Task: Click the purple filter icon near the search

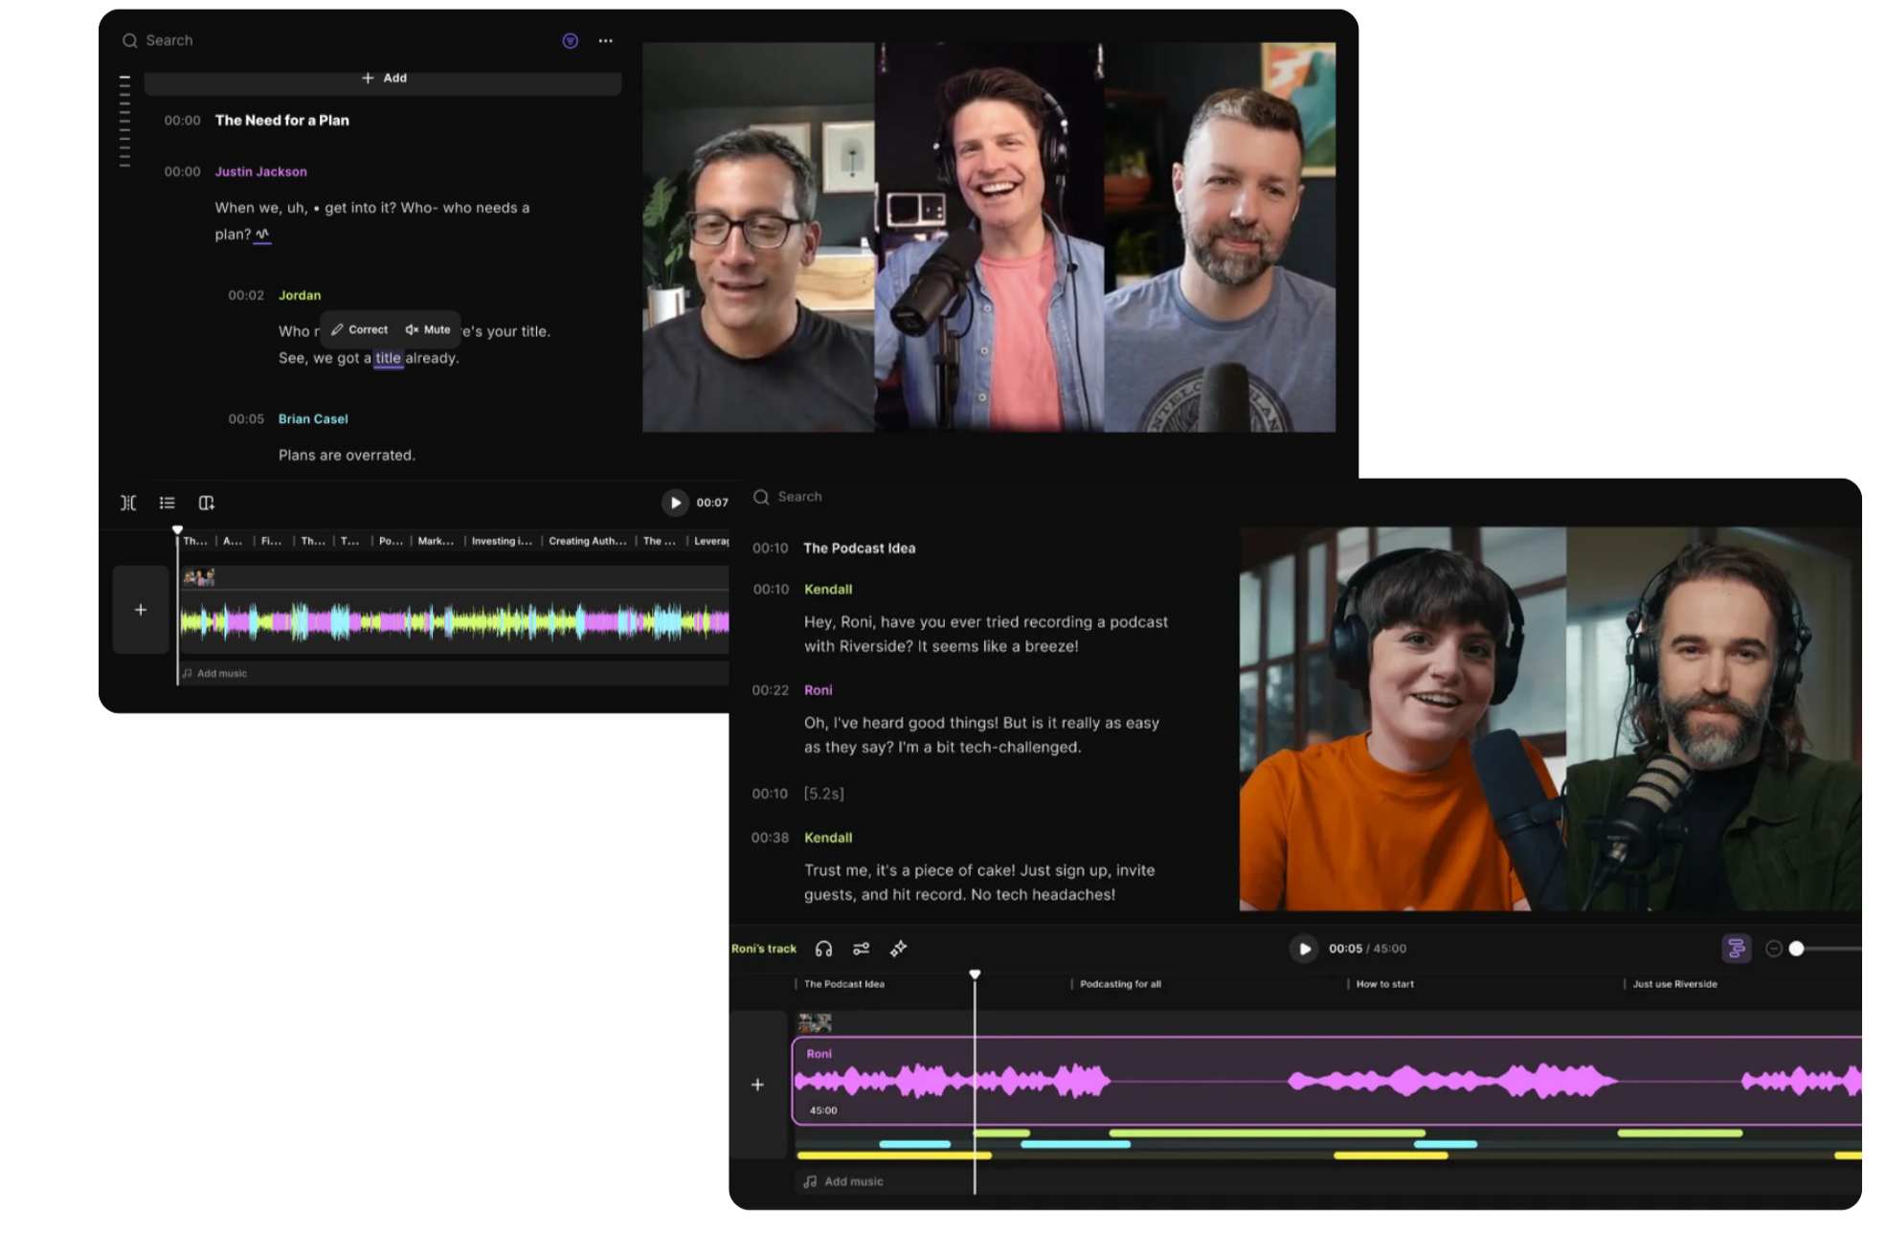Action: click(570, 40)
